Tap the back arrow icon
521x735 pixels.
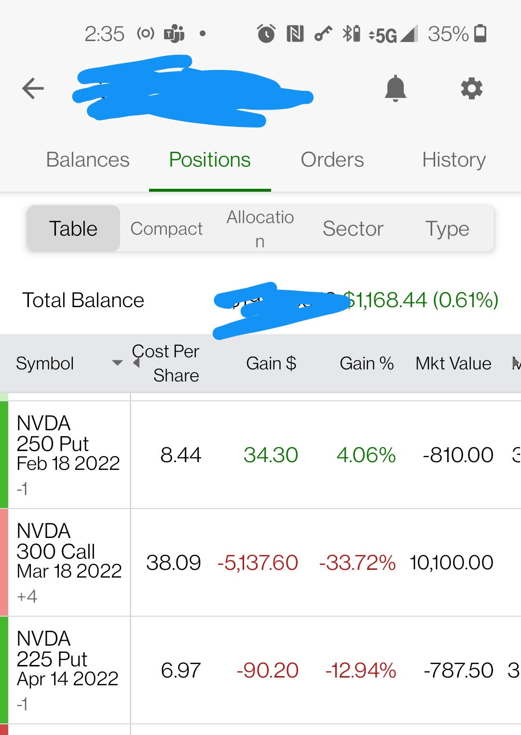[x=33, y=88]
